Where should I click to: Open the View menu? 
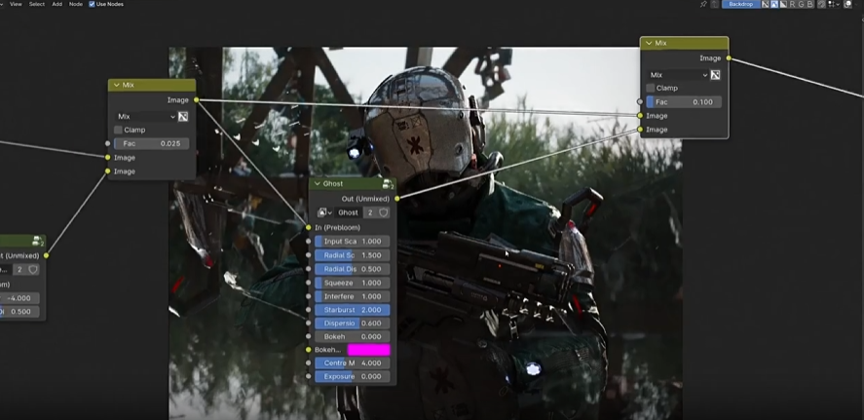(16, 4)
